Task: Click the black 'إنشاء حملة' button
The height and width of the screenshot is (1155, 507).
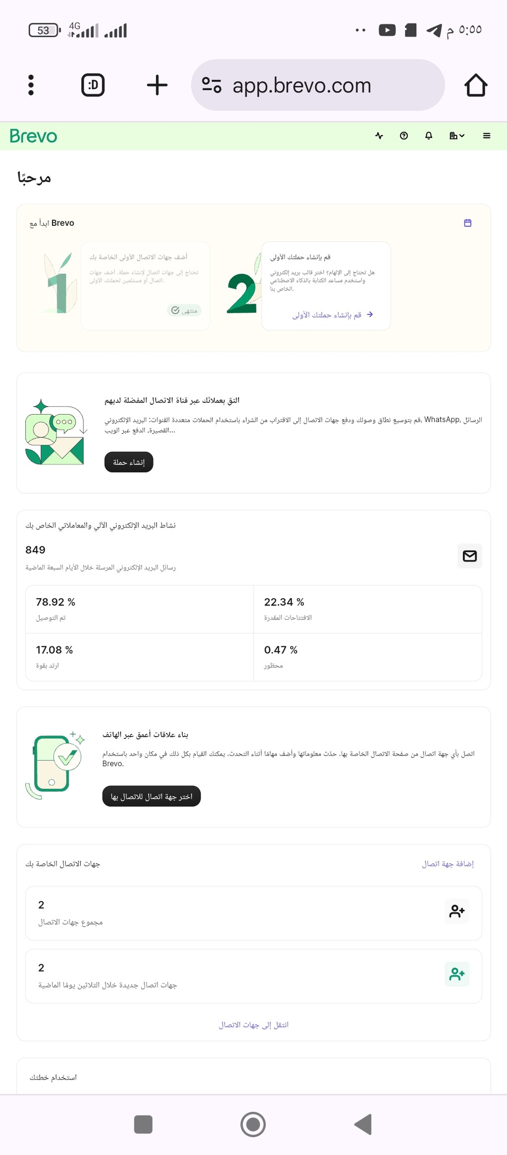Action: click(129, 462)
